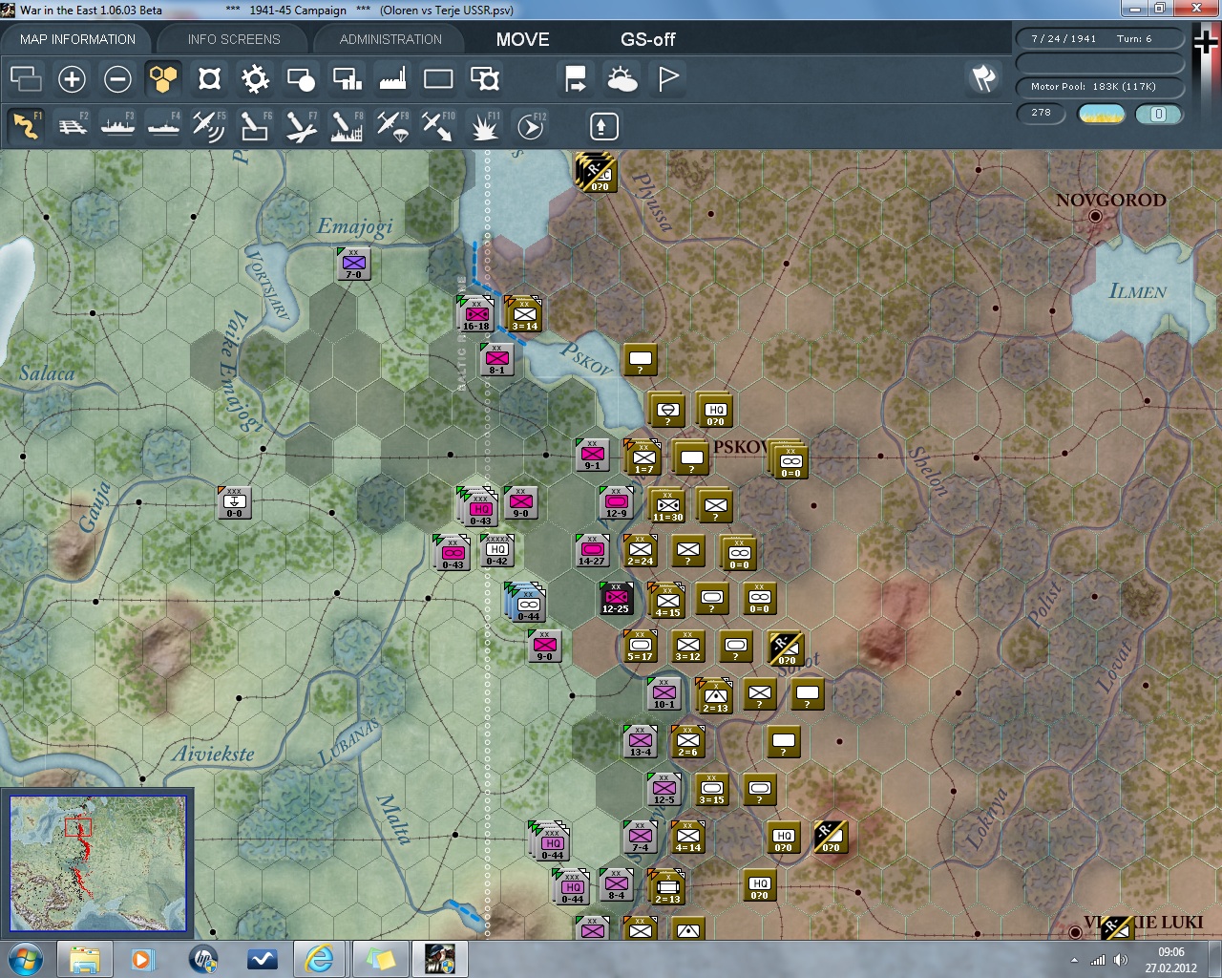Select the 10-1 unit counter
The image size is (1222, 978).
[664, 693]
